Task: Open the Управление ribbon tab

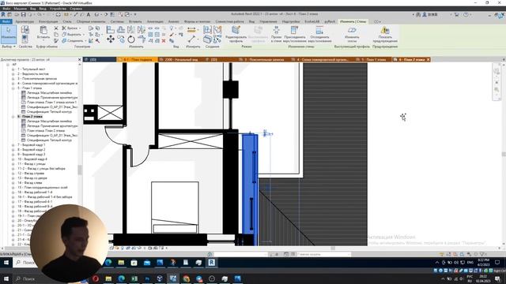Action: tap(268, 21)
